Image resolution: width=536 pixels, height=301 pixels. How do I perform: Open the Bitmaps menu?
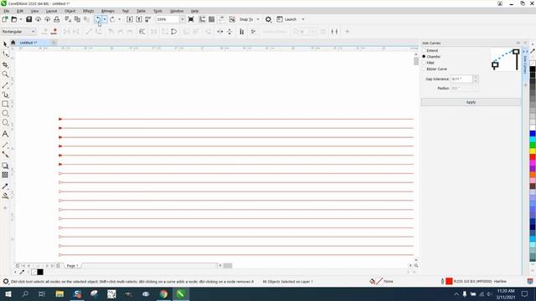pos(108,11)
